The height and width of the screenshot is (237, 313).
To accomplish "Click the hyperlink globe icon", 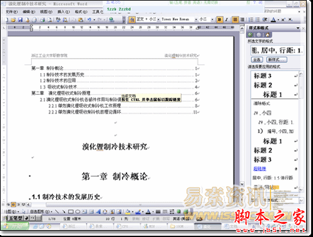I will point(111,20).
